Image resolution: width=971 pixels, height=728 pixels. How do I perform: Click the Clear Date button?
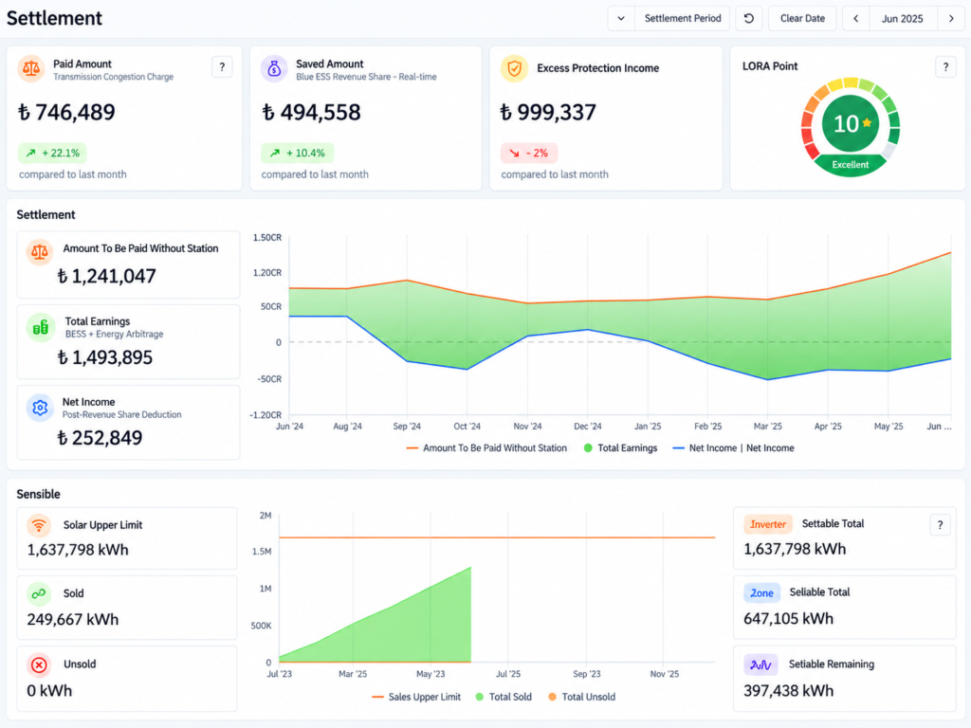coord(802,19)
